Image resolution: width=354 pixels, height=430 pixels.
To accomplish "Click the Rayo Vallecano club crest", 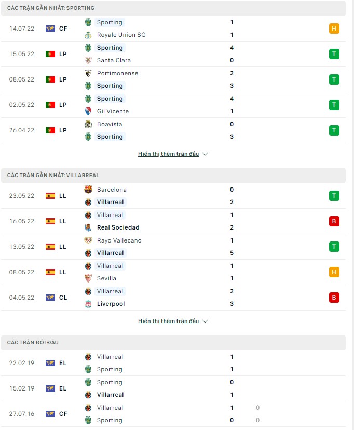I will tap(89, 240).
